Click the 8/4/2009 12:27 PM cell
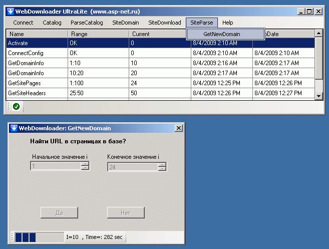Viewport: 329px width, 249px height. coord(283,93)
